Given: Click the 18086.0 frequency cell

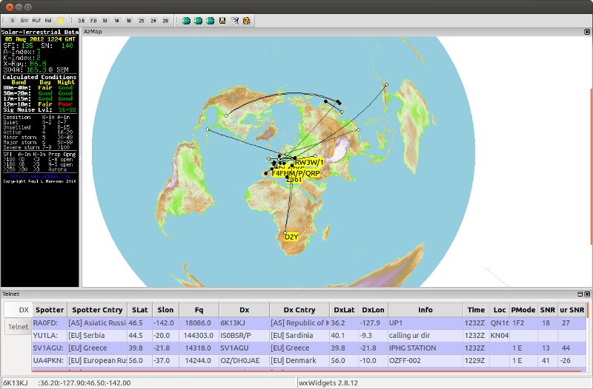Looking at the screenshot, I should coord(199,323).
